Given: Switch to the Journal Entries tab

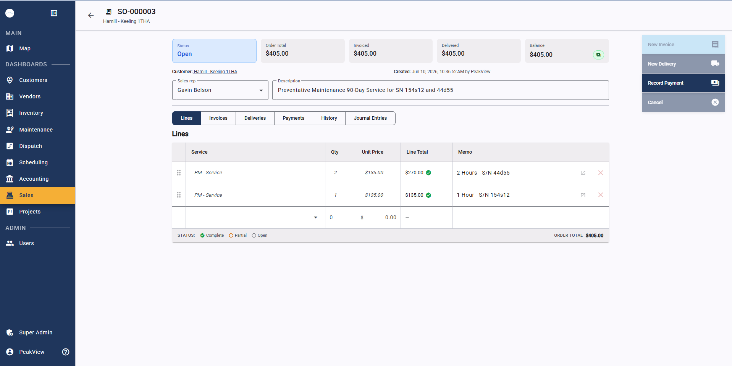Looking at the screenshot, I should click(x=370, y=118).
